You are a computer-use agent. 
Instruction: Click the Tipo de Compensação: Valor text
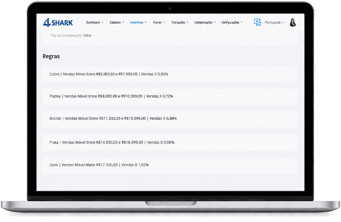point(71,35)
